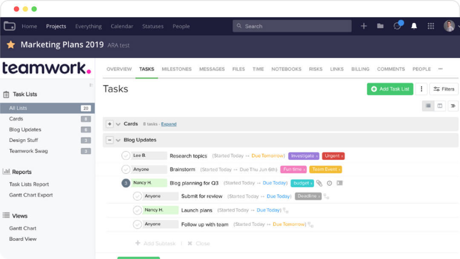Open the apps grid icon in top bar

pyautogui.click(x=431, y=26)
